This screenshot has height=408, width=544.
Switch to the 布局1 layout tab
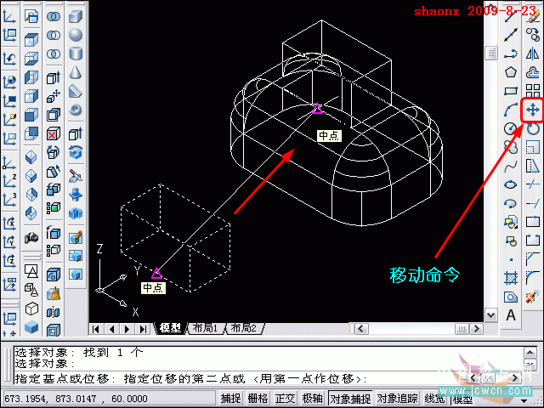click(205, 328)
